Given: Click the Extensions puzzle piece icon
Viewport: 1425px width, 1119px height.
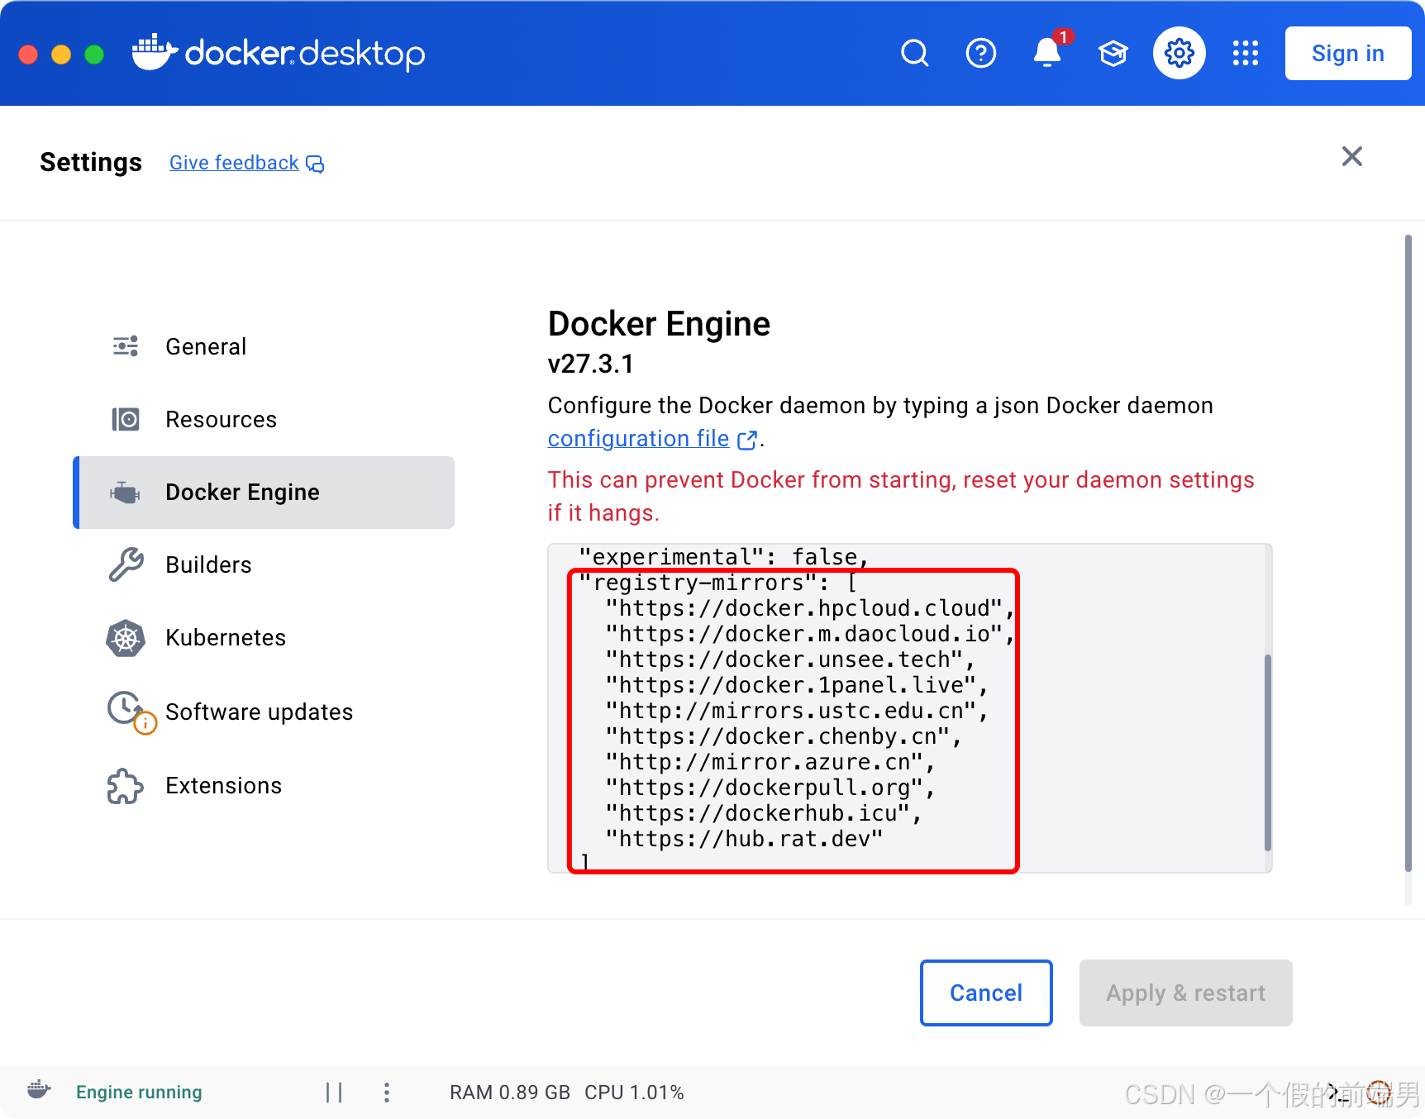Looking at the screenshot, I should (125, 786).
